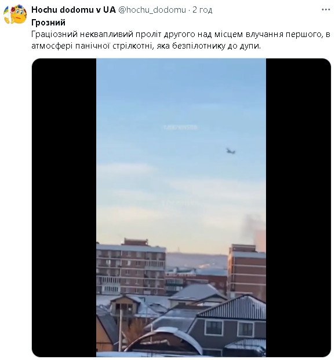Click the faint lower watermark over the clouds
Viewport: 335px width, 360px height.
click(179, 203)
